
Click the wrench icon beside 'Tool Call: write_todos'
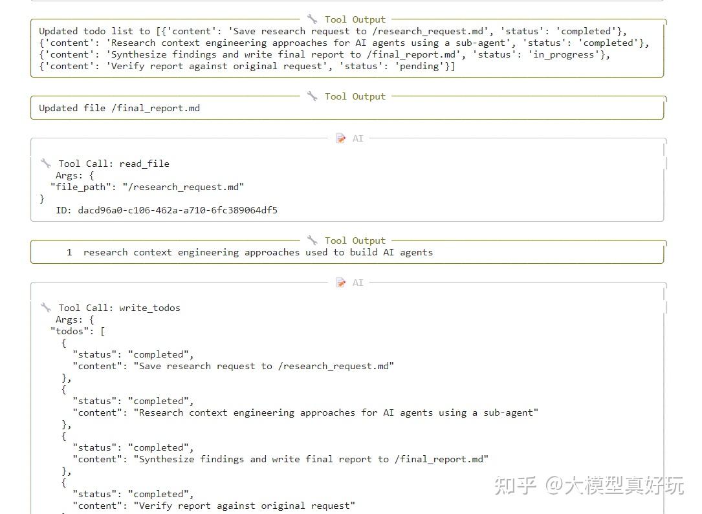46,307
